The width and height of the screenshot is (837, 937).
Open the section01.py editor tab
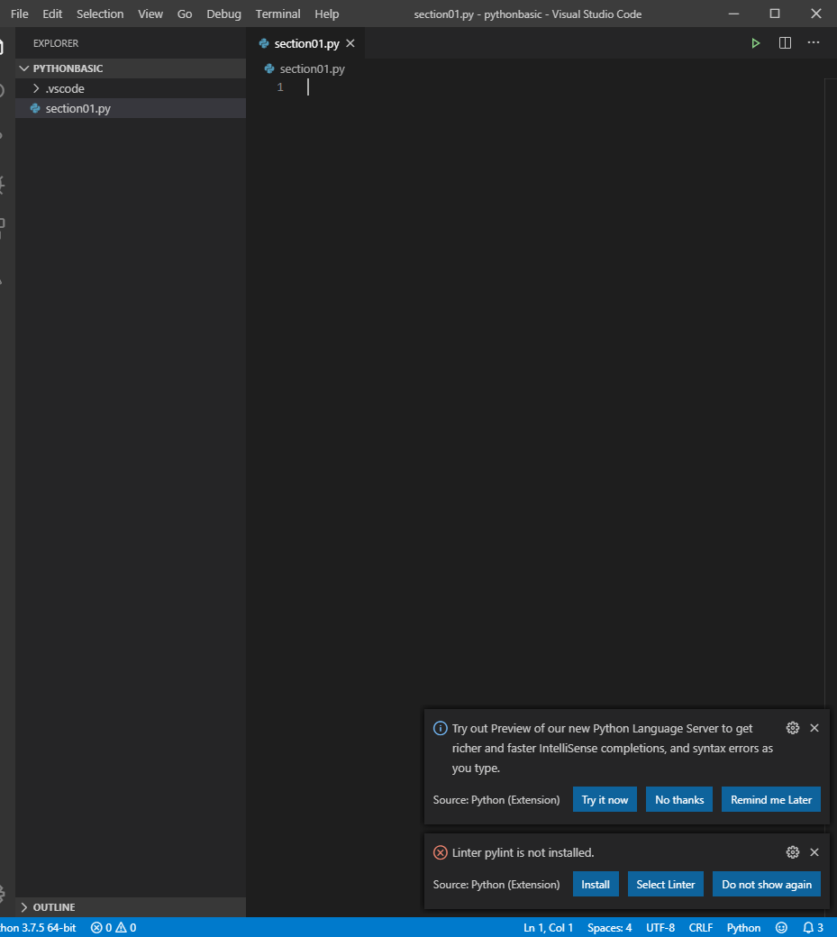(306, 43)
